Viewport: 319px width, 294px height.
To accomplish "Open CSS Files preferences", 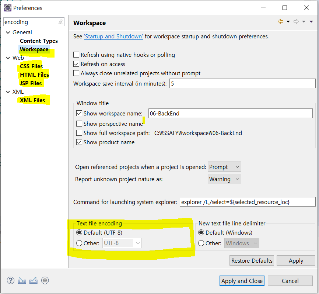I will pos(31,66).
